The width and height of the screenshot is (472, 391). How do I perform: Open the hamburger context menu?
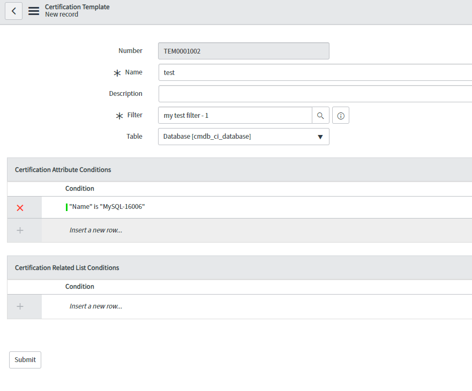point(32,11)
